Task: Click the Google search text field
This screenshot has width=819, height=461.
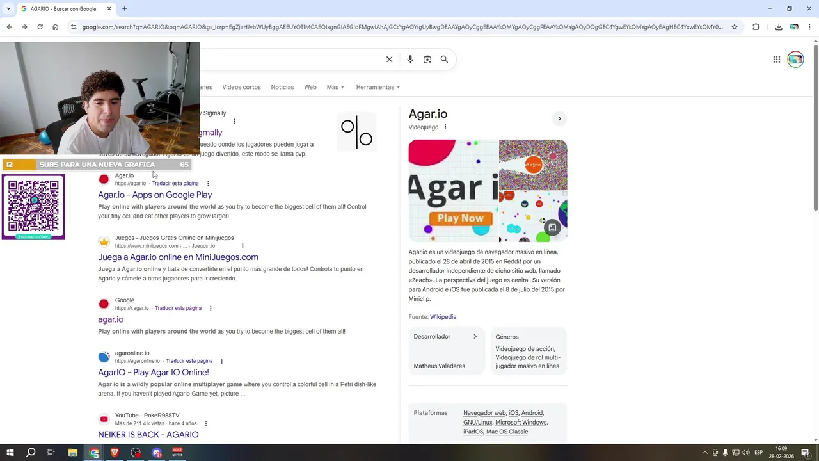Action: coord(291,60)
